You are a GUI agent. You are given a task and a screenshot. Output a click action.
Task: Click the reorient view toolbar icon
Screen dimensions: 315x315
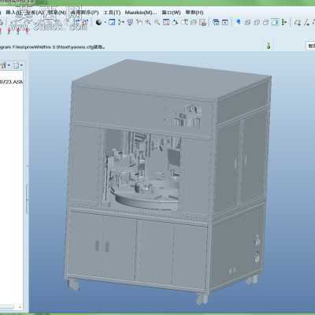[175, 22]
